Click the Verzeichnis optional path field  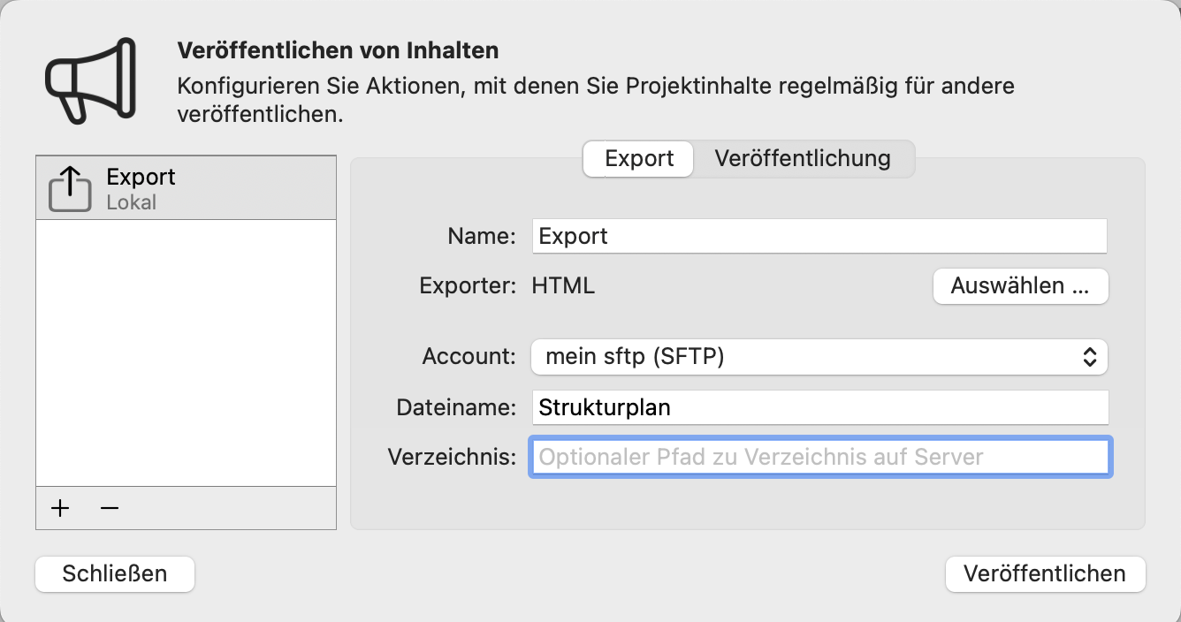point(819,457)
